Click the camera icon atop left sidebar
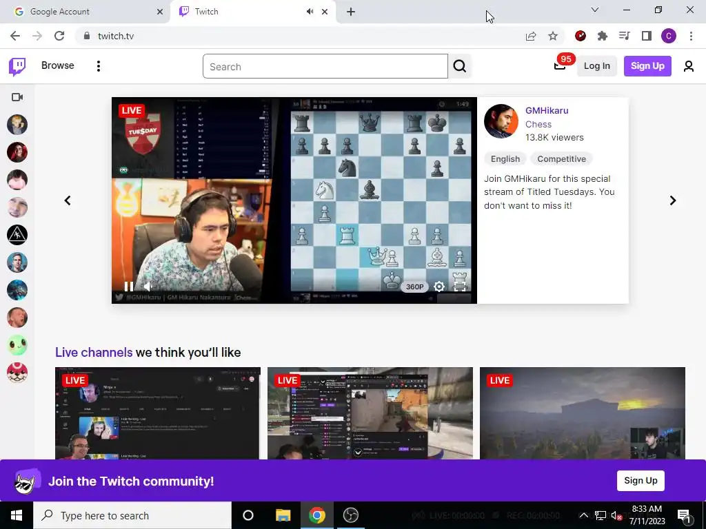 pyautogui.click(x=17, y=97)
